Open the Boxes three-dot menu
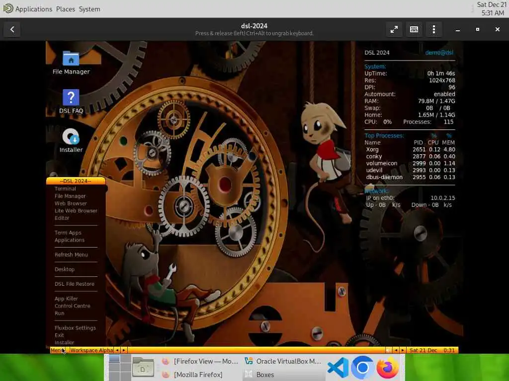The width and height of the screenshot is (509, 381). point(433,29)
